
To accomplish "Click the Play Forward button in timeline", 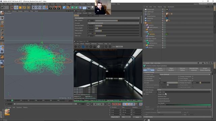I will [99, 104].
